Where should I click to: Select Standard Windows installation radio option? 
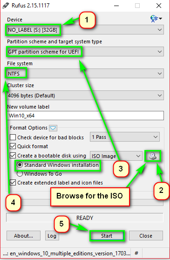[20, 165]
